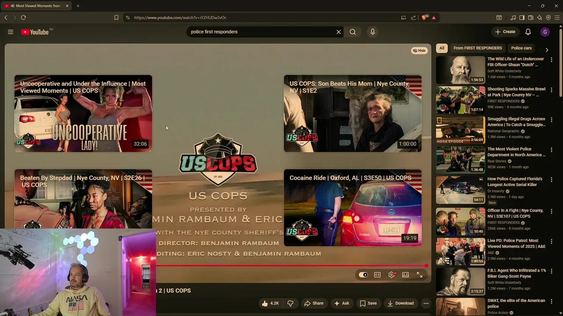Select the Police cars chip
This screenshot has width=563, height=316.
pos(521,48)
